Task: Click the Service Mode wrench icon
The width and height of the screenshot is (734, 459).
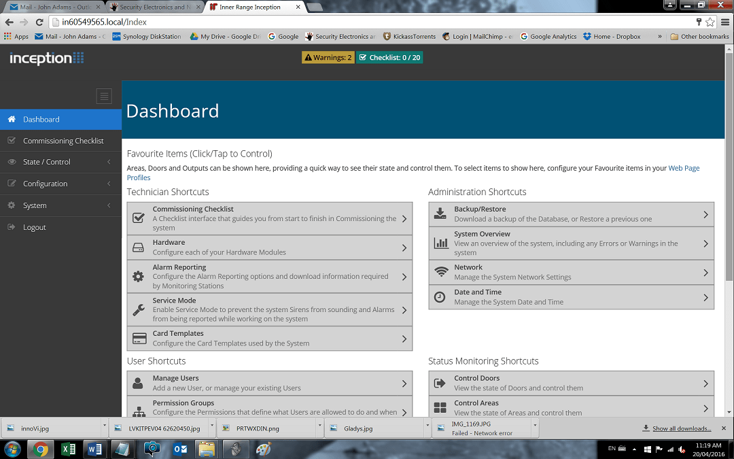Action: tap(138, 310)
